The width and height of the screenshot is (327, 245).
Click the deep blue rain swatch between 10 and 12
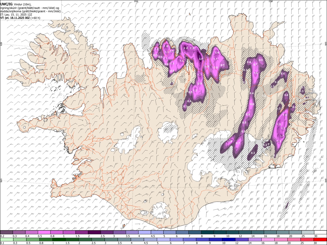[229, 239]
